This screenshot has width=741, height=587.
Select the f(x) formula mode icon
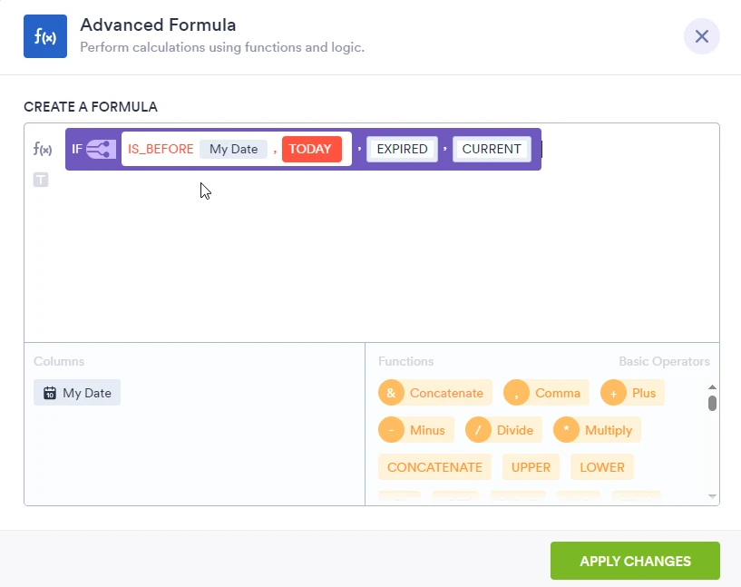coord(42,150)
